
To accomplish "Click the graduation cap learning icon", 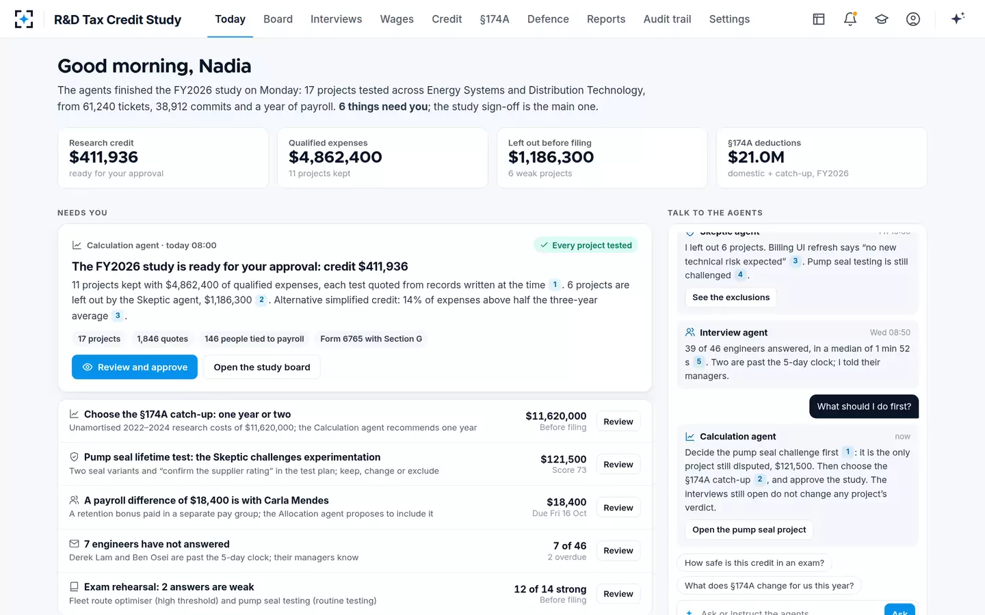I will (882, 19).
